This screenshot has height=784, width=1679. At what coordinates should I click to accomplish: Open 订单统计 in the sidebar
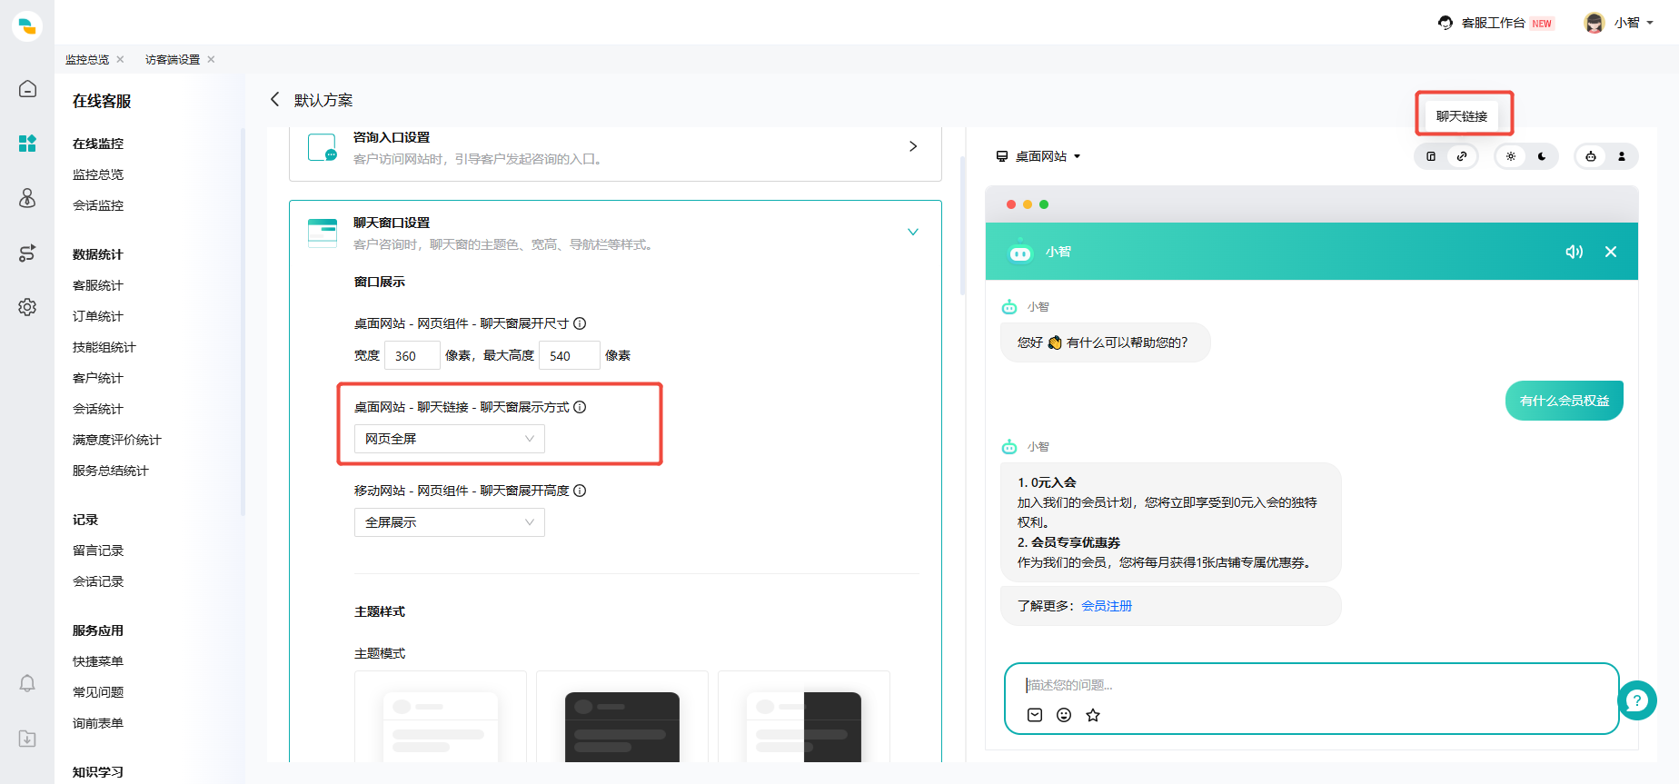pyautogui.click(x=98, y=316)
